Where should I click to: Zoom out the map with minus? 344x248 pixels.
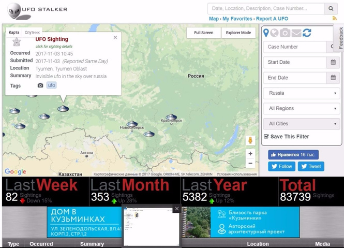(x=250, y=163)
